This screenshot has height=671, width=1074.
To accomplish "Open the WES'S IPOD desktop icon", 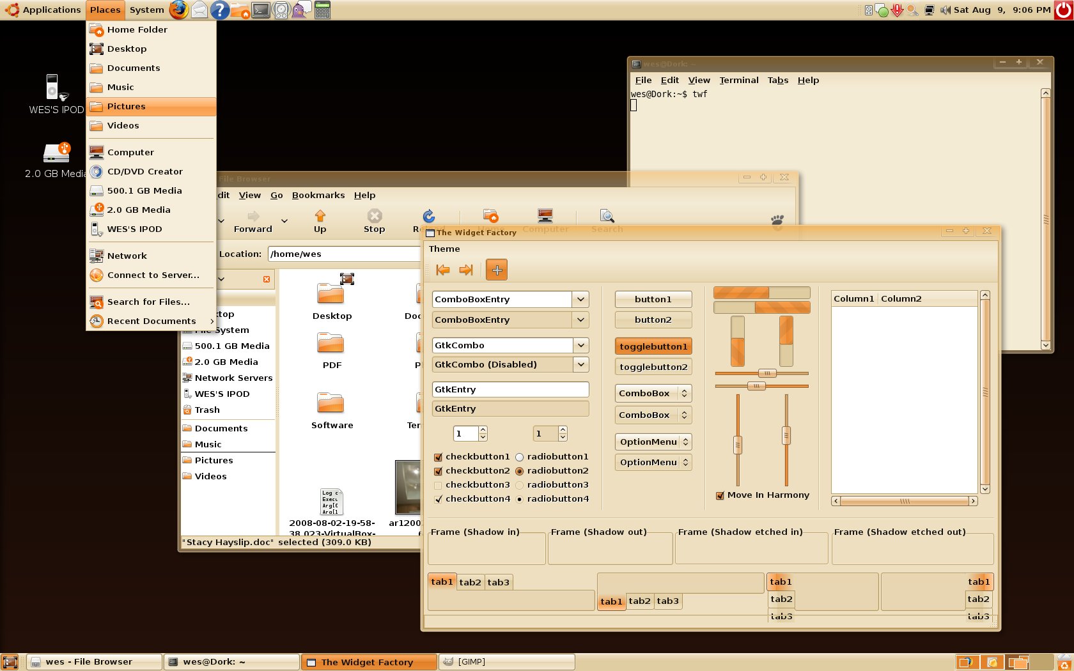I will [56, 95].
